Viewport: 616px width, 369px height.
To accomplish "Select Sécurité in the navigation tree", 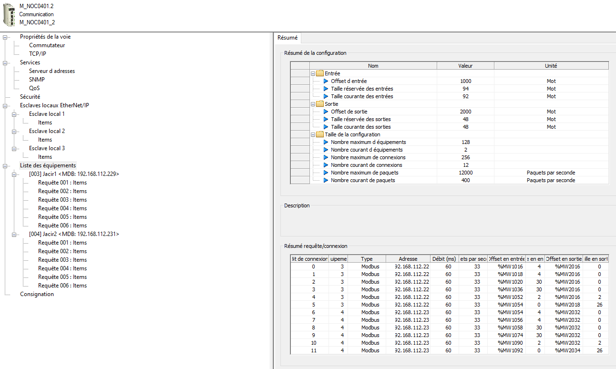I will [x=30, y=97].
